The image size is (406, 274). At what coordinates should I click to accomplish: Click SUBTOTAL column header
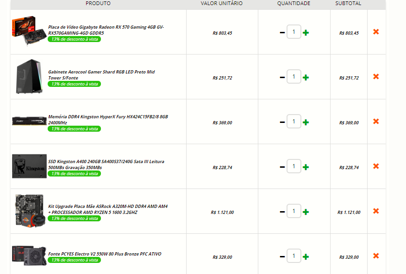(348, 3)
